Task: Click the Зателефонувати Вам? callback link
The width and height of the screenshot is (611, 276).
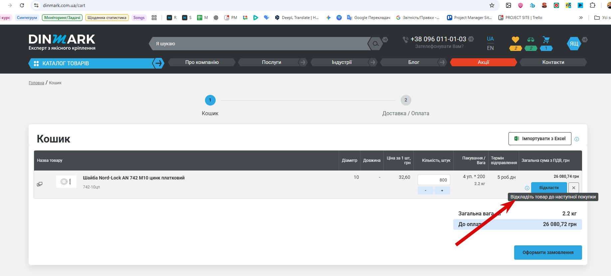Action: click(439, 46)
